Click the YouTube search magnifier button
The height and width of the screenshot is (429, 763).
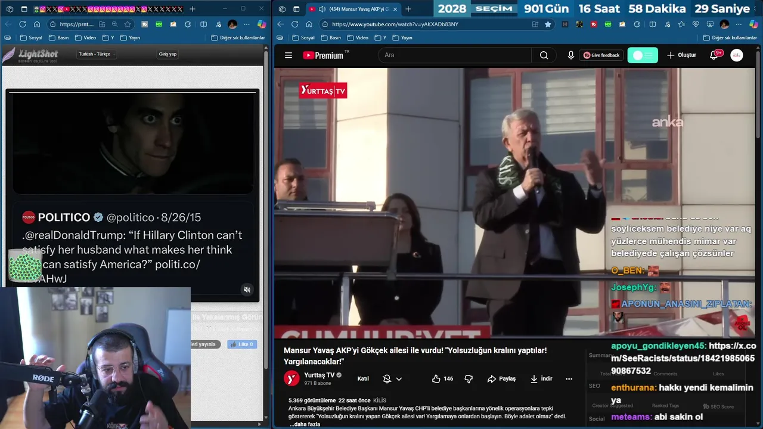coord(544,55)
